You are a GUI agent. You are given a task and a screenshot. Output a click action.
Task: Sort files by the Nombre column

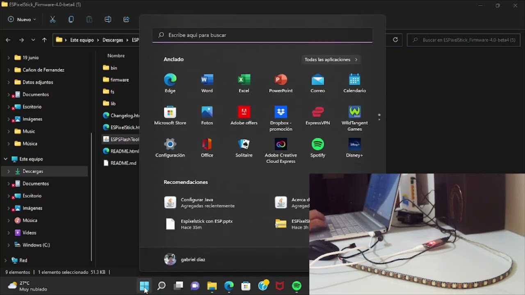(116, 56)
